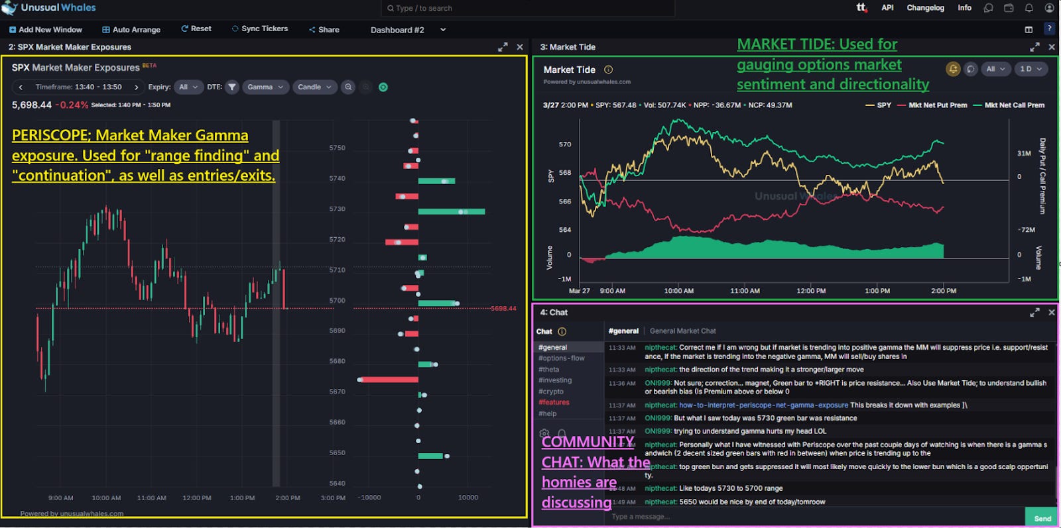1061x528 pixels.
Task: Open the Expiry 'All' dropdown
Action: [188, 87]
